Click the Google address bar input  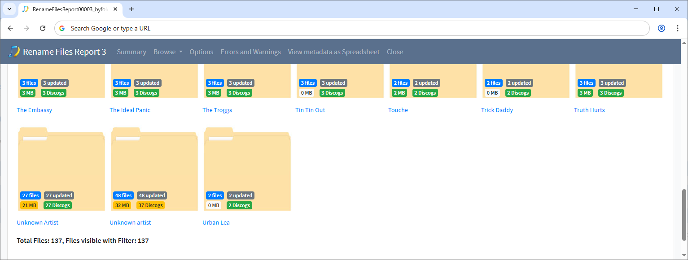click(x=352, y=28)
